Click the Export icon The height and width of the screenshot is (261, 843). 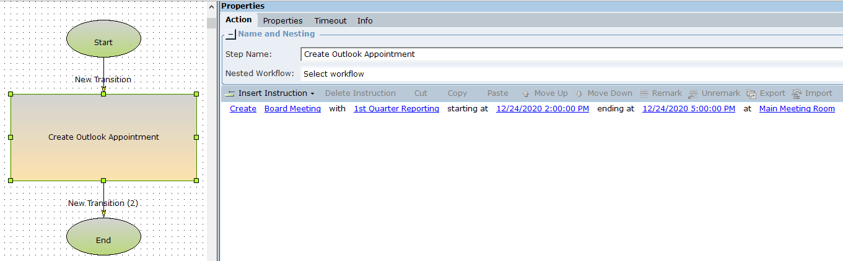pos(751,94)
